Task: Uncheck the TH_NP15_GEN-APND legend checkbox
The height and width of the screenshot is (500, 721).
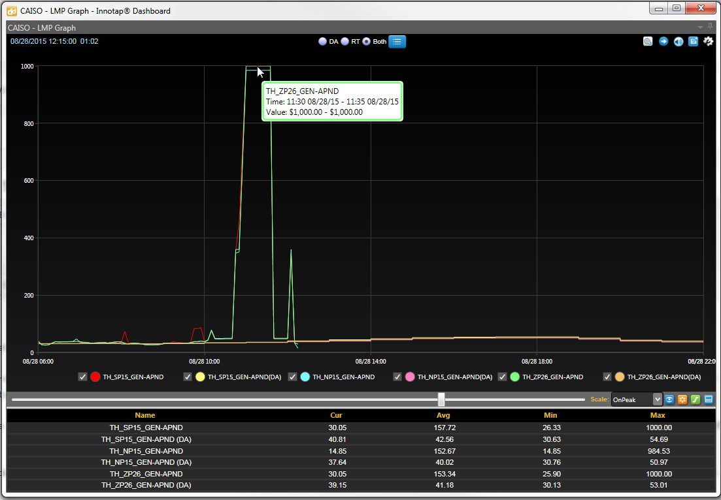Action: [x=292, y=377]
